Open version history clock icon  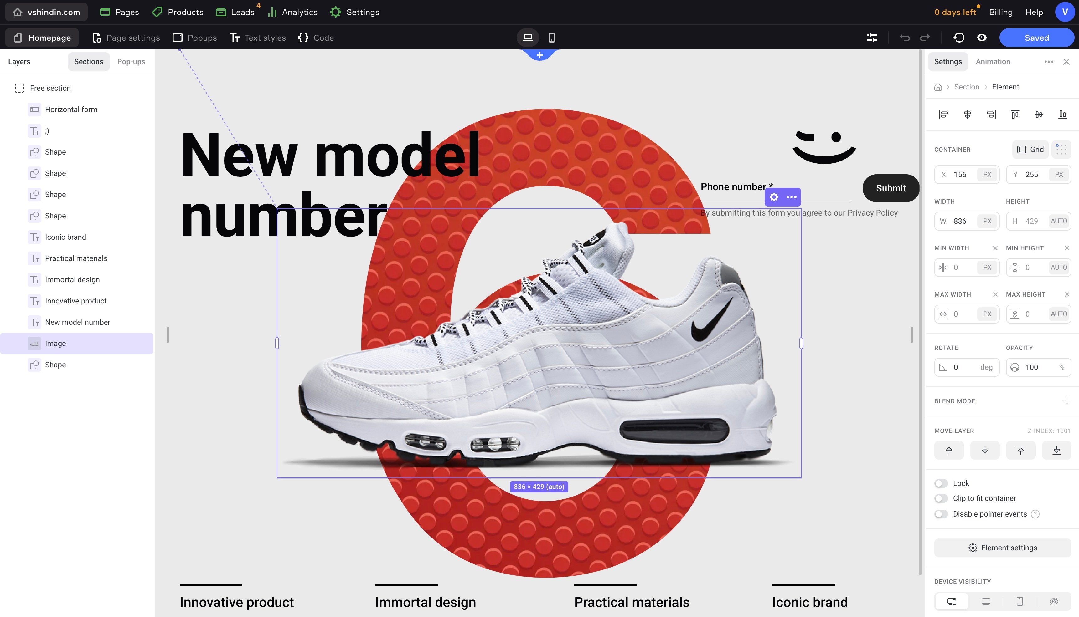958,38
